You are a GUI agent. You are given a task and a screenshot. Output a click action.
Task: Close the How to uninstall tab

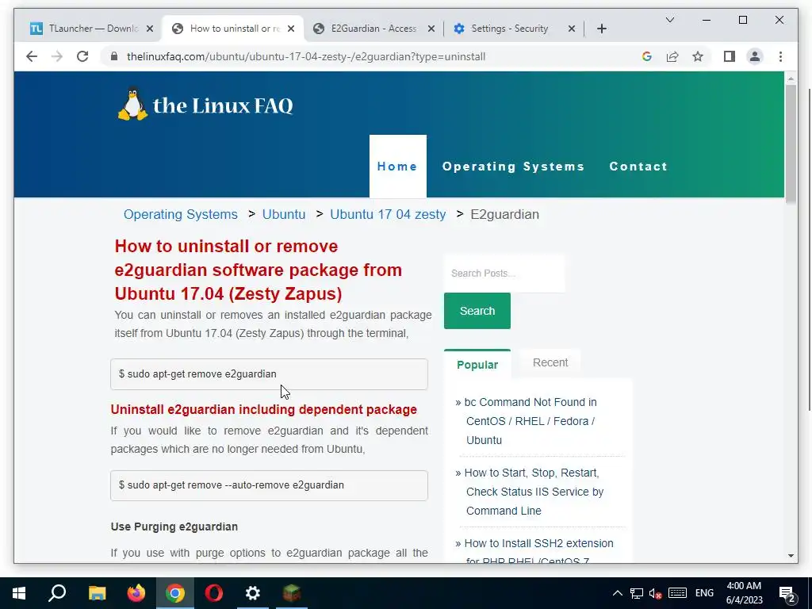tap(291, 29)
